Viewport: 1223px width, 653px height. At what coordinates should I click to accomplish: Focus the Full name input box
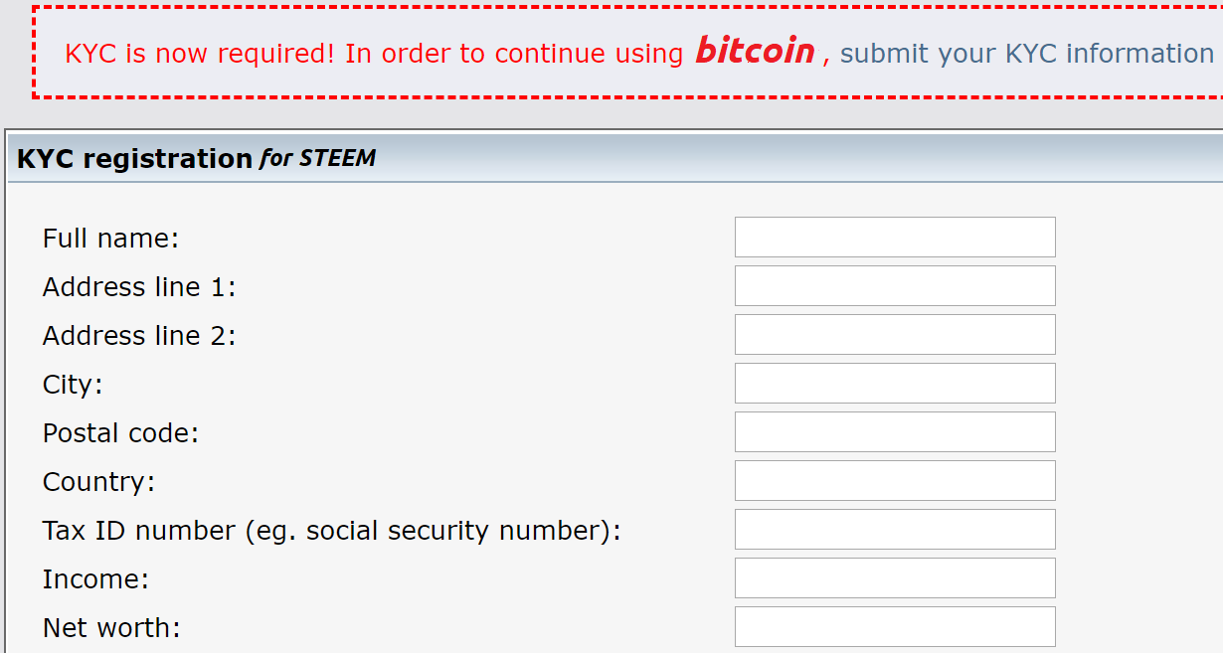click(895, 238)
